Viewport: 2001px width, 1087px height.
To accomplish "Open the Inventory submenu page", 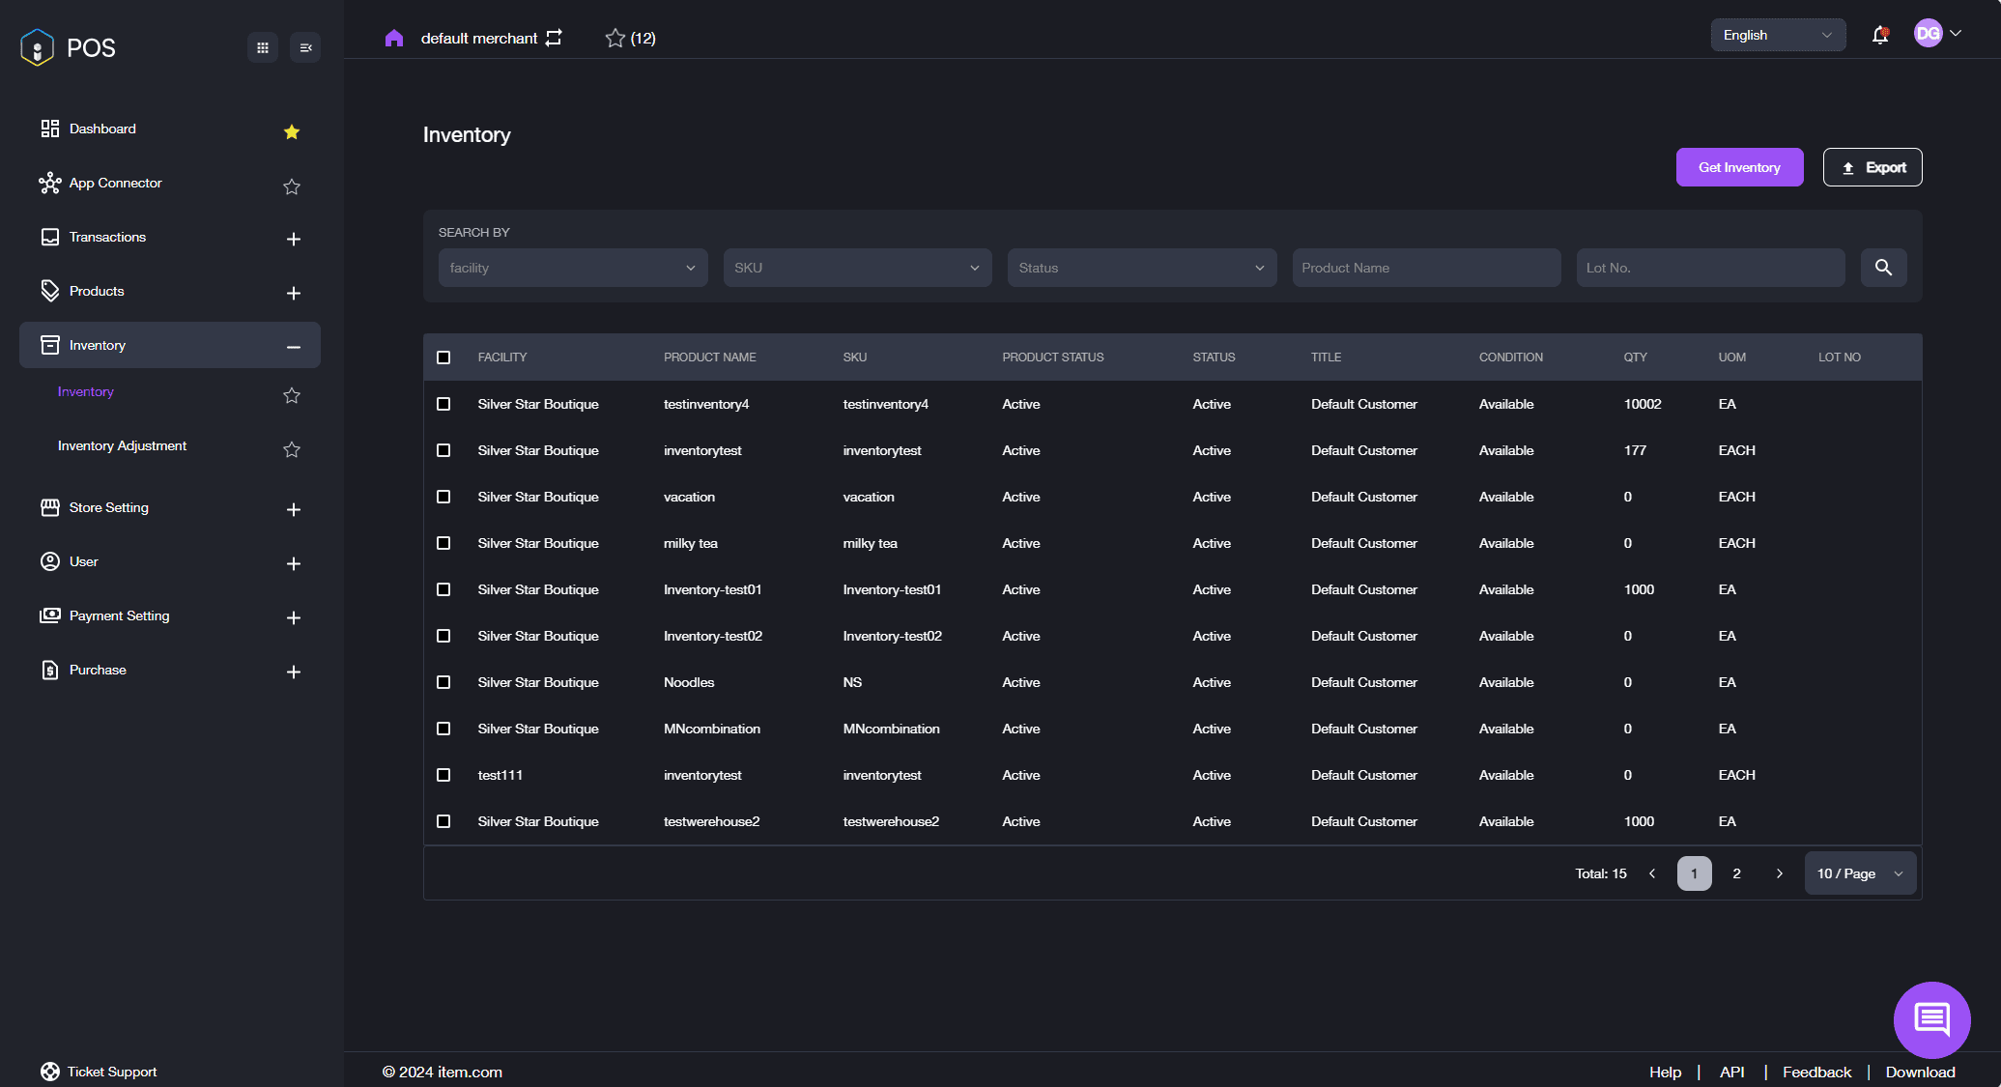I will [x=85, y=391].
